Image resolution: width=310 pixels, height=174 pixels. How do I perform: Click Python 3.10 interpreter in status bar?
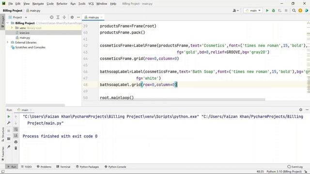point(284,172)
